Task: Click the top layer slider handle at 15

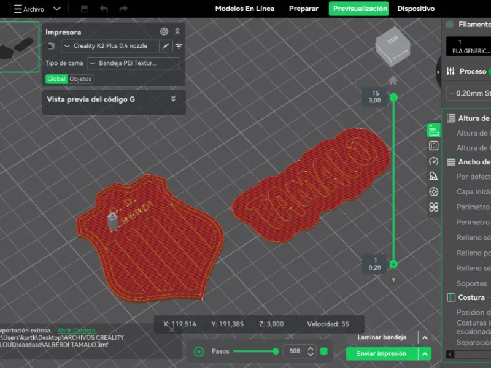Action: coord(393,98)
